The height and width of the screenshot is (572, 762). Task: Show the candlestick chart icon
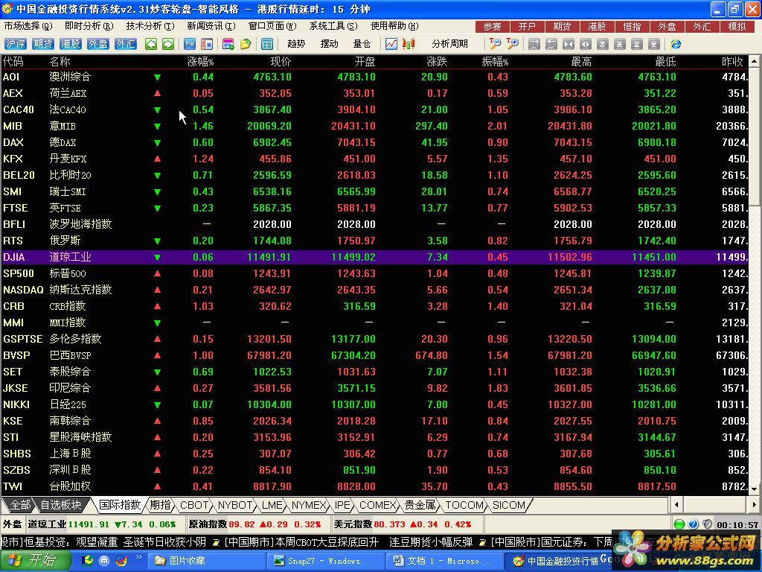pos(409,44)
